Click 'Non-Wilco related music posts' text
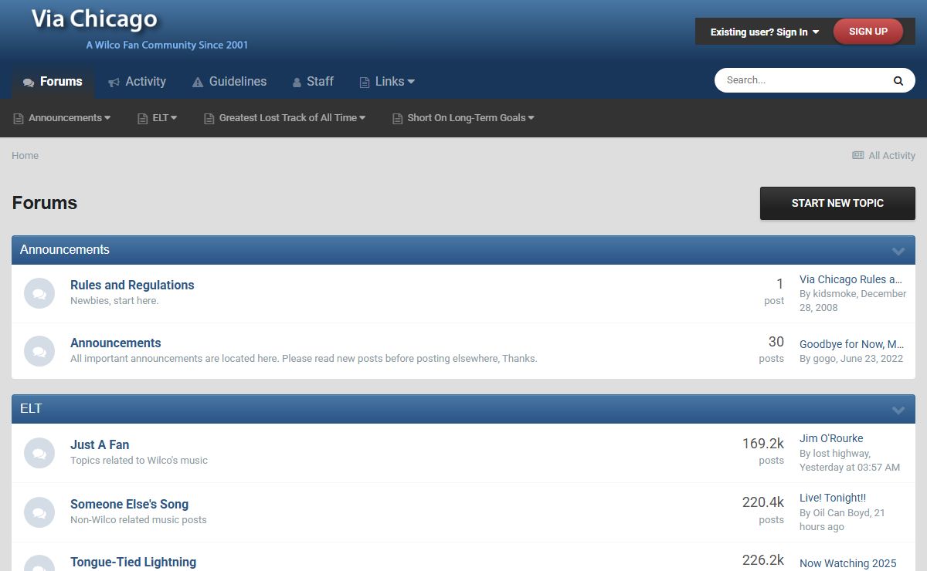The width and height of the screenshot is (927, 571). pos(138,519)
